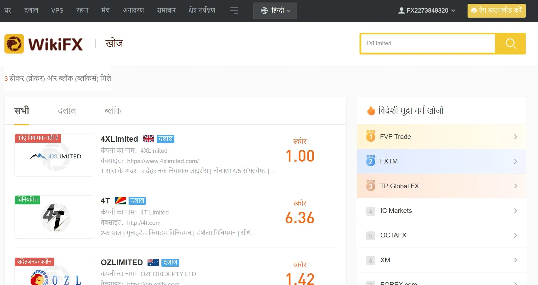Click the cloud download icon
This screenshot has width=538, height=285.
pos(474,10)
